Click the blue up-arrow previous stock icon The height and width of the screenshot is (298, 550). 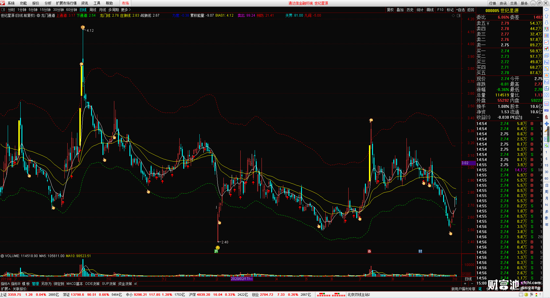[547, 16]
